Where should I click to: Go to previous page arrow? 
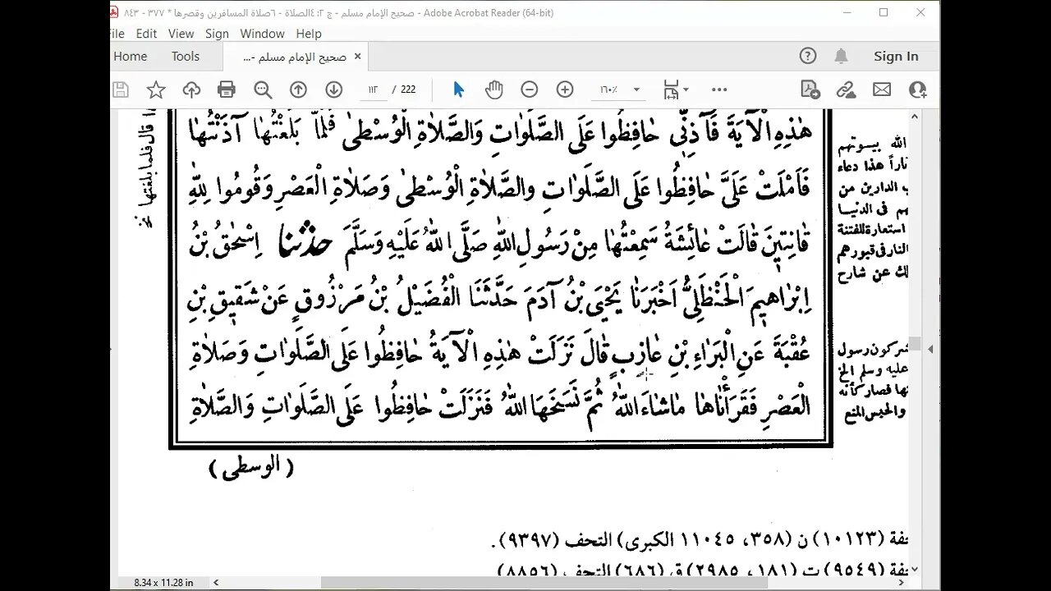pos(298,89)
